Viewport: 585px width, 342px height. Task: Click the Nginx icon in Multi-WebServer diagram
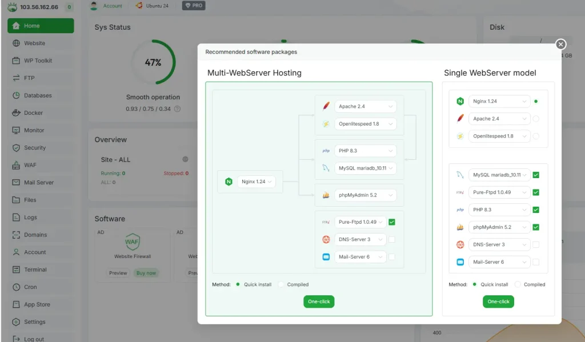tap(229, 182)
